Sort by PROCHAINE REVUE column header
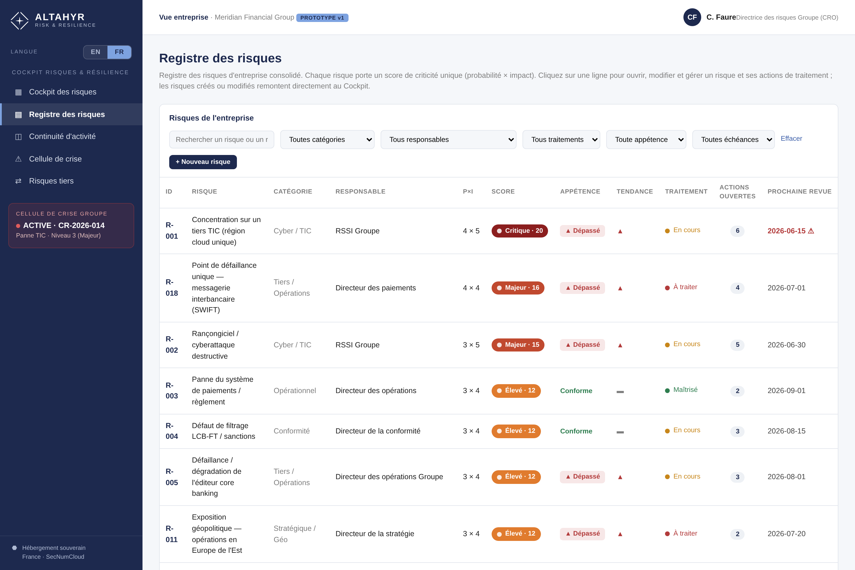855x570 pixels. click(x=799, y=191)
